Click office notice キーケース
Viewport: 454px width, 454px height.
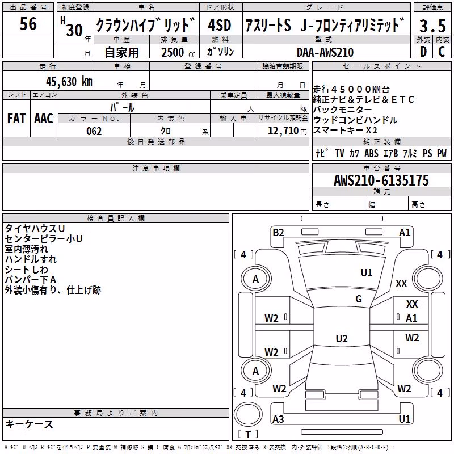click(30, 424)
